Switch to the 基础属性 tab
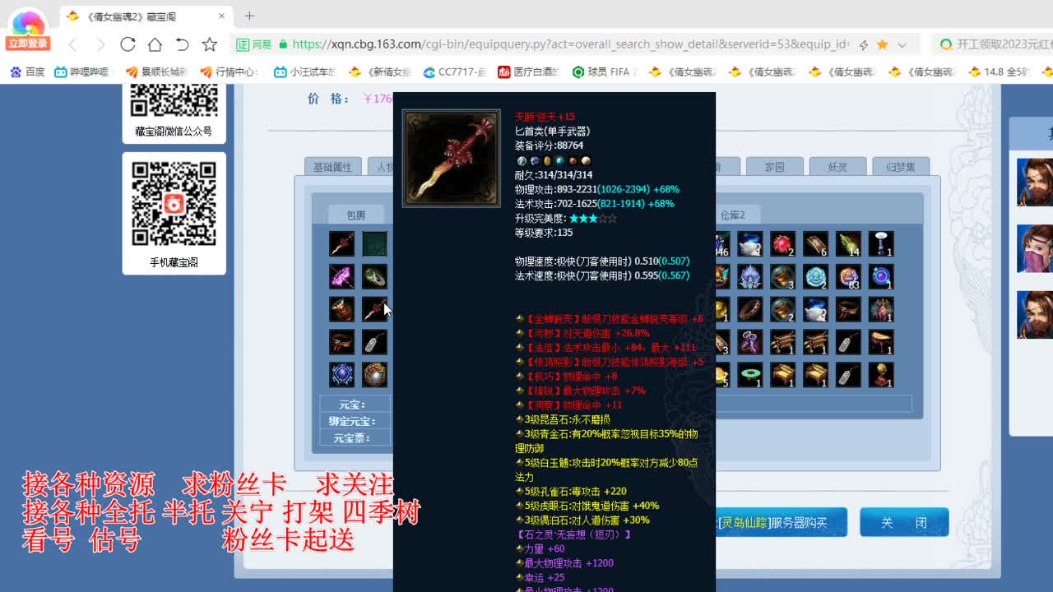This screenshot has height=592, width=1053. 332,166
